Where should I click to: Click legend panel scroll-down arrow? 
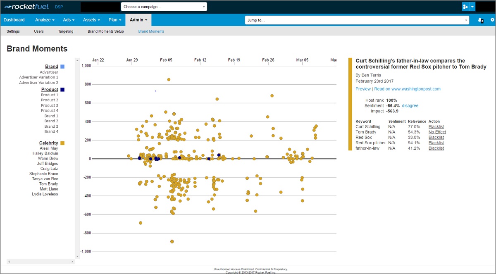[76, 257]
